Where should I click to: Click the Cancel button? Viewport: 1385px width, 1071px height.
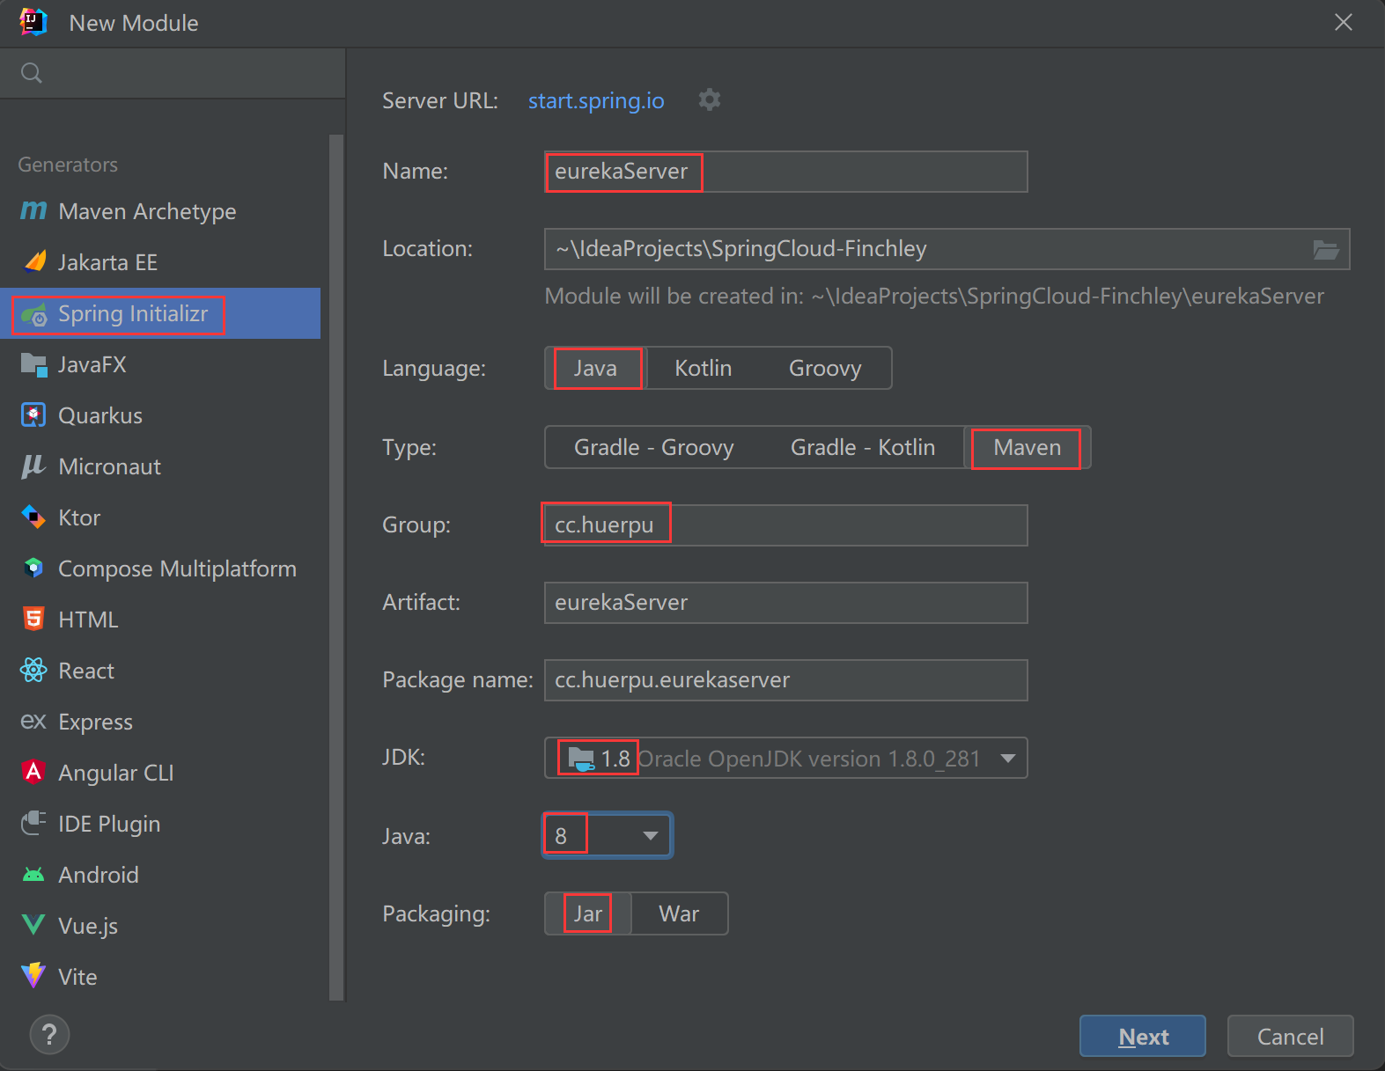point(1290,1036)
